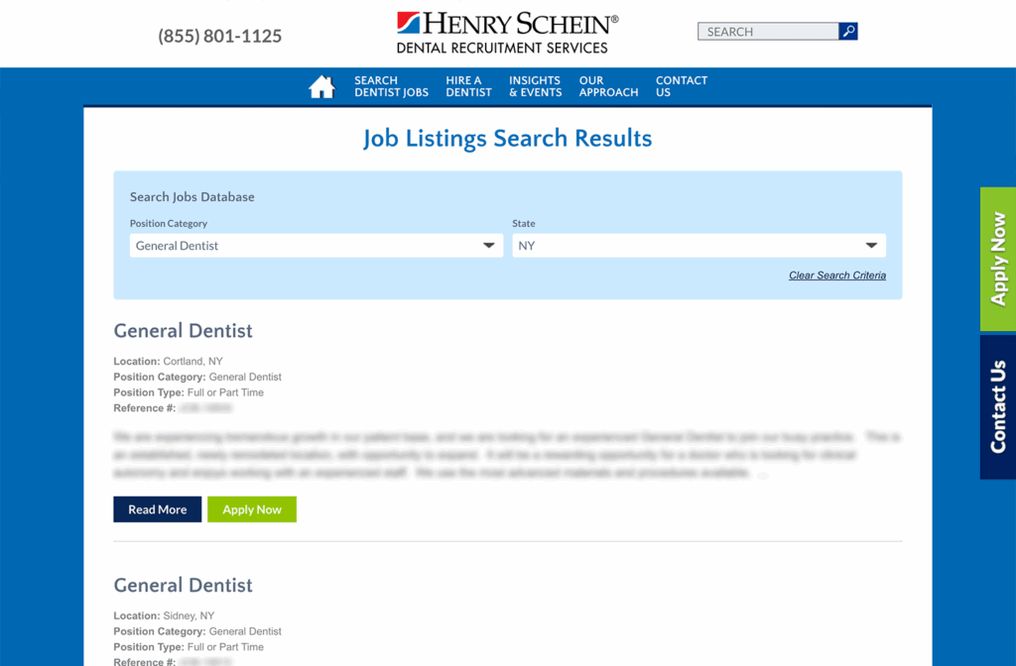Select Our Approach in navigation
Screen dimensions: 1016x666
[608, 87]
